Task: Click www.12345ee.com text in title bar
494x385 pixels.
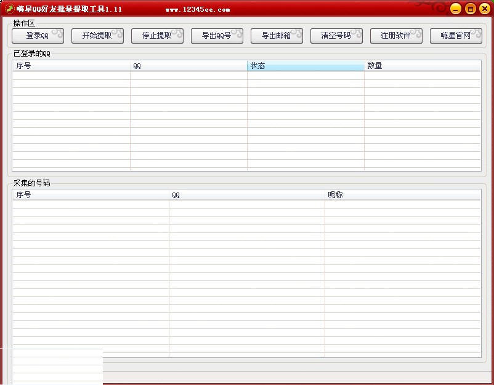Action: (x=198, y=9)
